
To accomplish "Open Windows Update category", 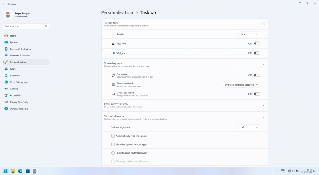I will point(26,109).
